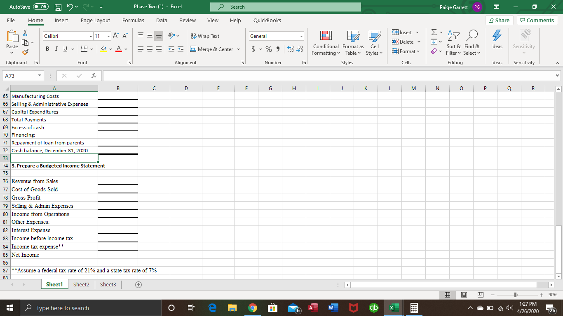Click the Undo arrow icon
This screenshot has height=316, width=563.
[70, 7]
